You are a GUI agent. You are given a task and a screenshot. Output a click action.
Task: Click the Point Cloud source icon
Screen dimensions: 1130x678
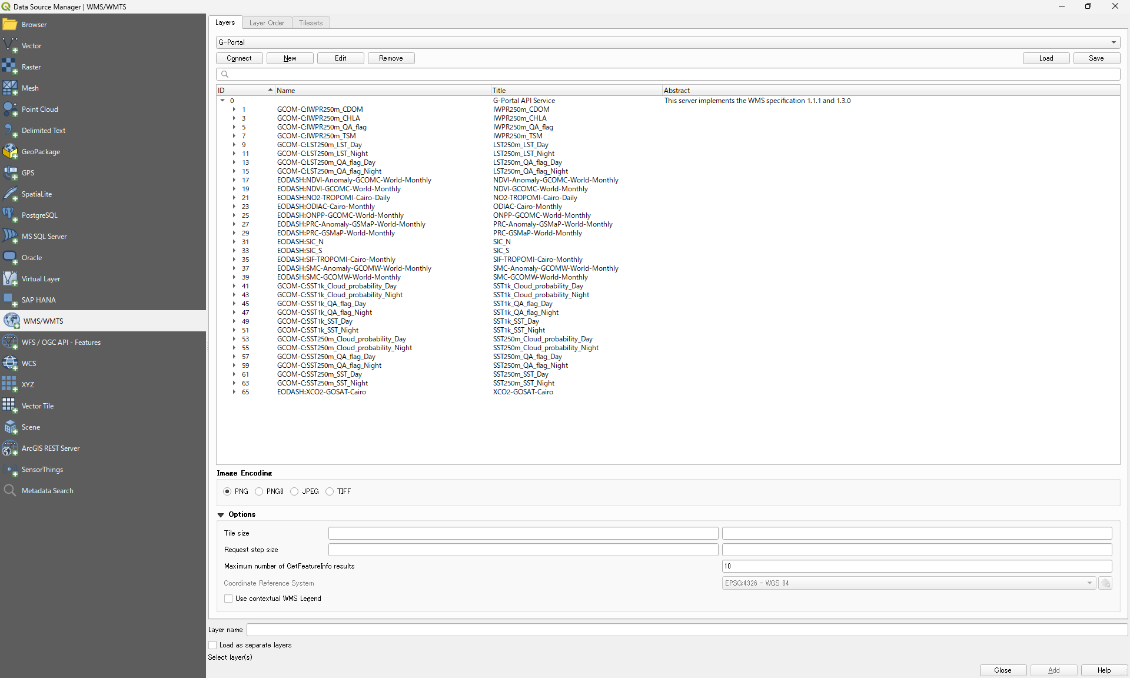pyautogui.click(x=10, y=109)
